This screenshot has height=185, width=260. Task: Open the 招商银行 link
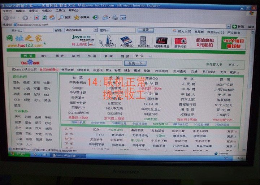pyautogui.click(x=187, y=115)
